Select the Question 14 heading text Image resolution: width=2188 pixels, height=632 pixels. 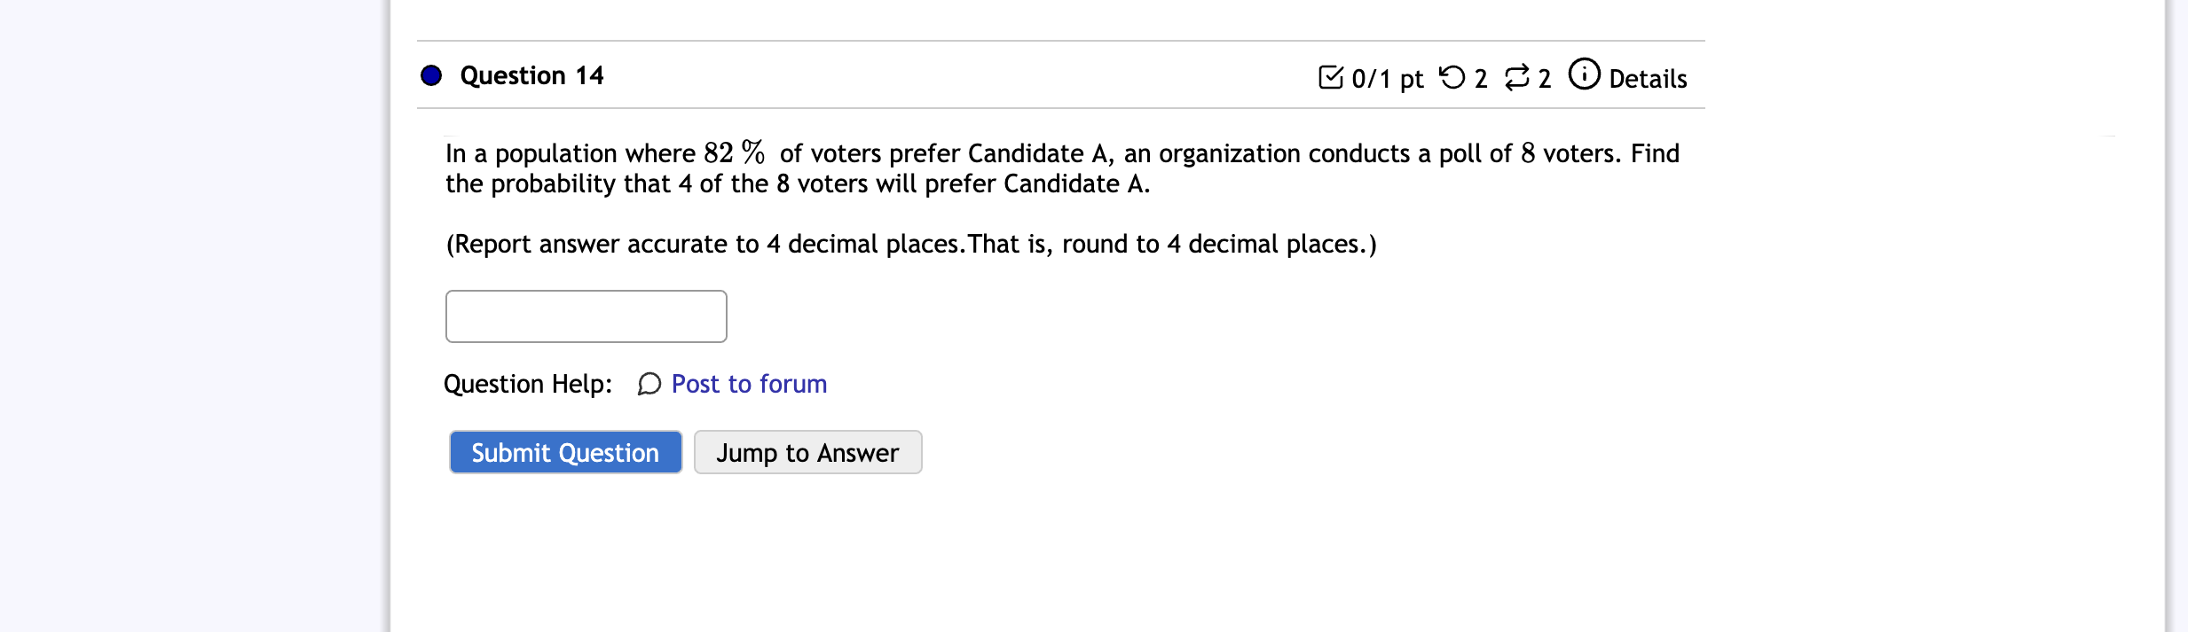pos(531,75)
